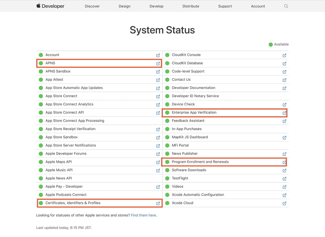
Task: Click the System Status heading
Action: coord(162,30)
